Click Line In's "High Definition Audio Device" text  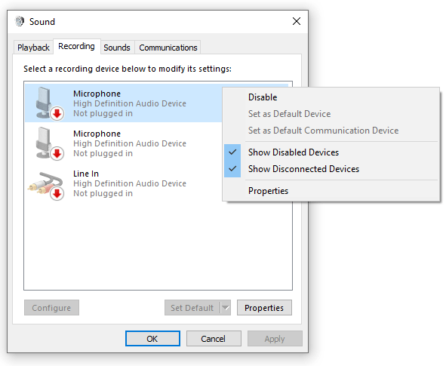[x=130, y=183]
